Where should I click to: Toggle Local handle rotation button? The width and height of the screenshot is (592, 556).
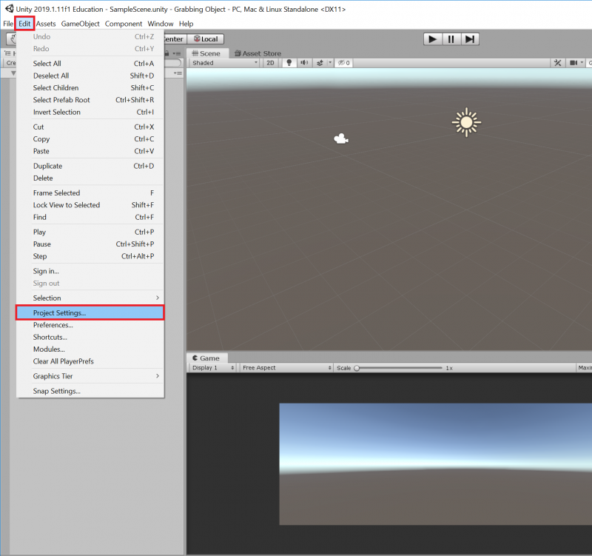[x=206, y=39]
